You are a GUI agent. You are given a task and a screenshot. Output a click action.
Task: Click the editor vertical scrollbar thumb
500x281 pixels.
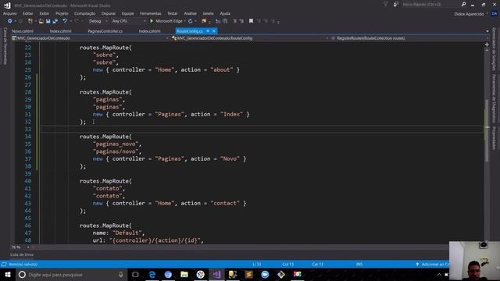[x=487, y=130]
